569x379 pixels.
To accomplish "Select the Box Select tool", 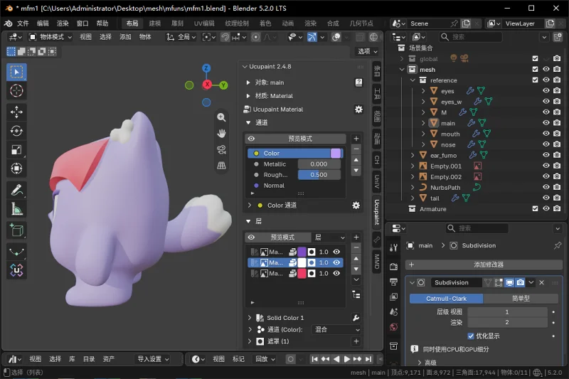I will point(16,72).
